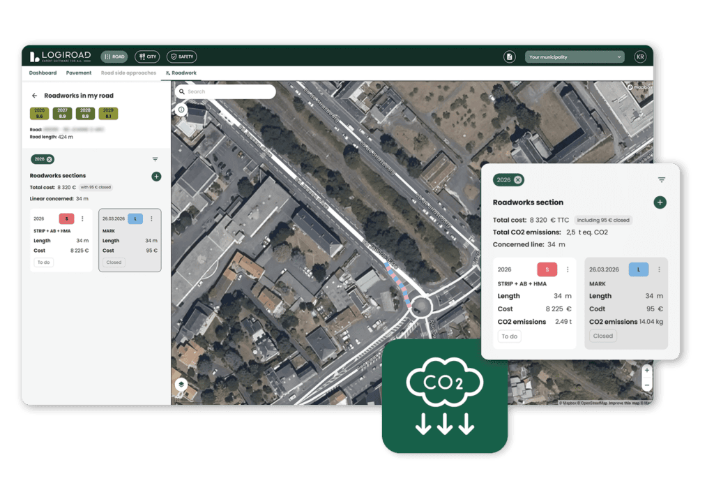Switch to the CITY module
Image resolution: width=714 pixels, height=490 pixels.
pos(147,57)
